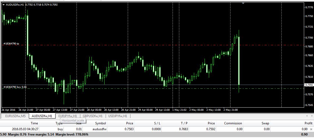This screenshot has height=139, width=314.
Task: Open the chart title dropdown triangle beside AUDUSDfw,H1
Action: pyautogui.click(x=4, y=5)
